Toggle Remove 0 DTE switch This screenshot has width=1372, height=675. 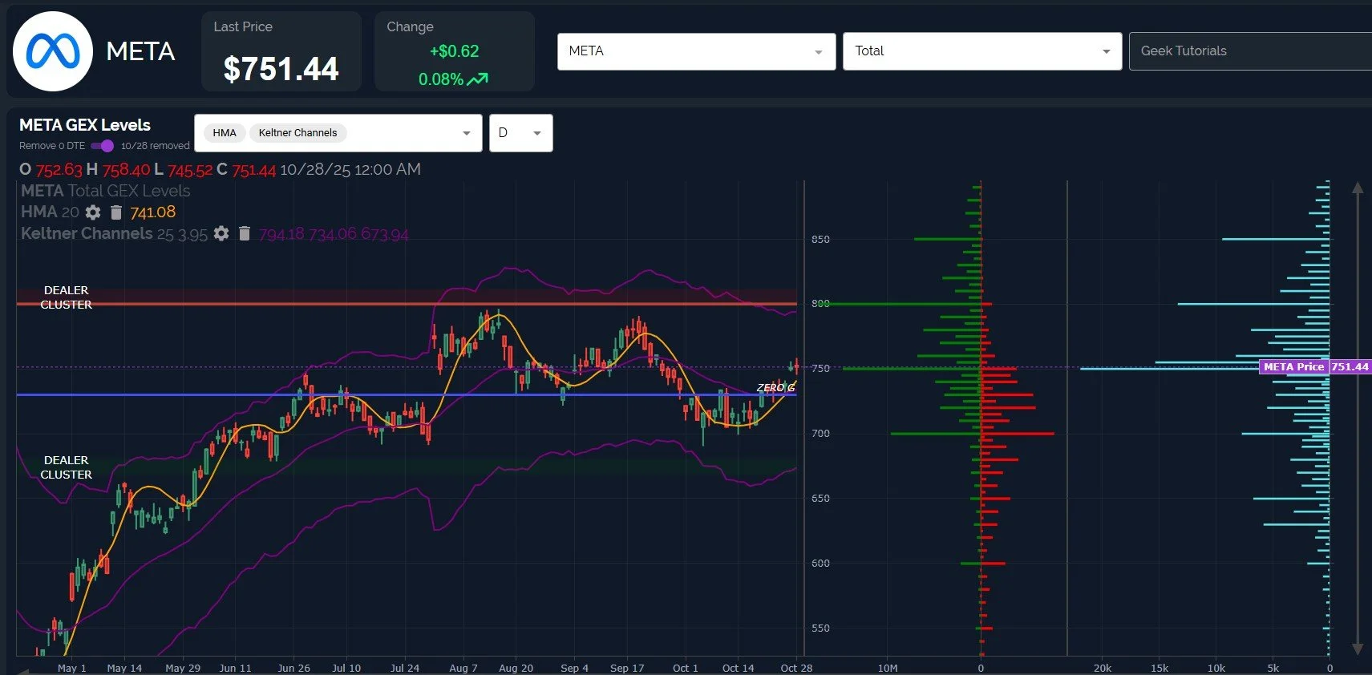coord(102,146)
